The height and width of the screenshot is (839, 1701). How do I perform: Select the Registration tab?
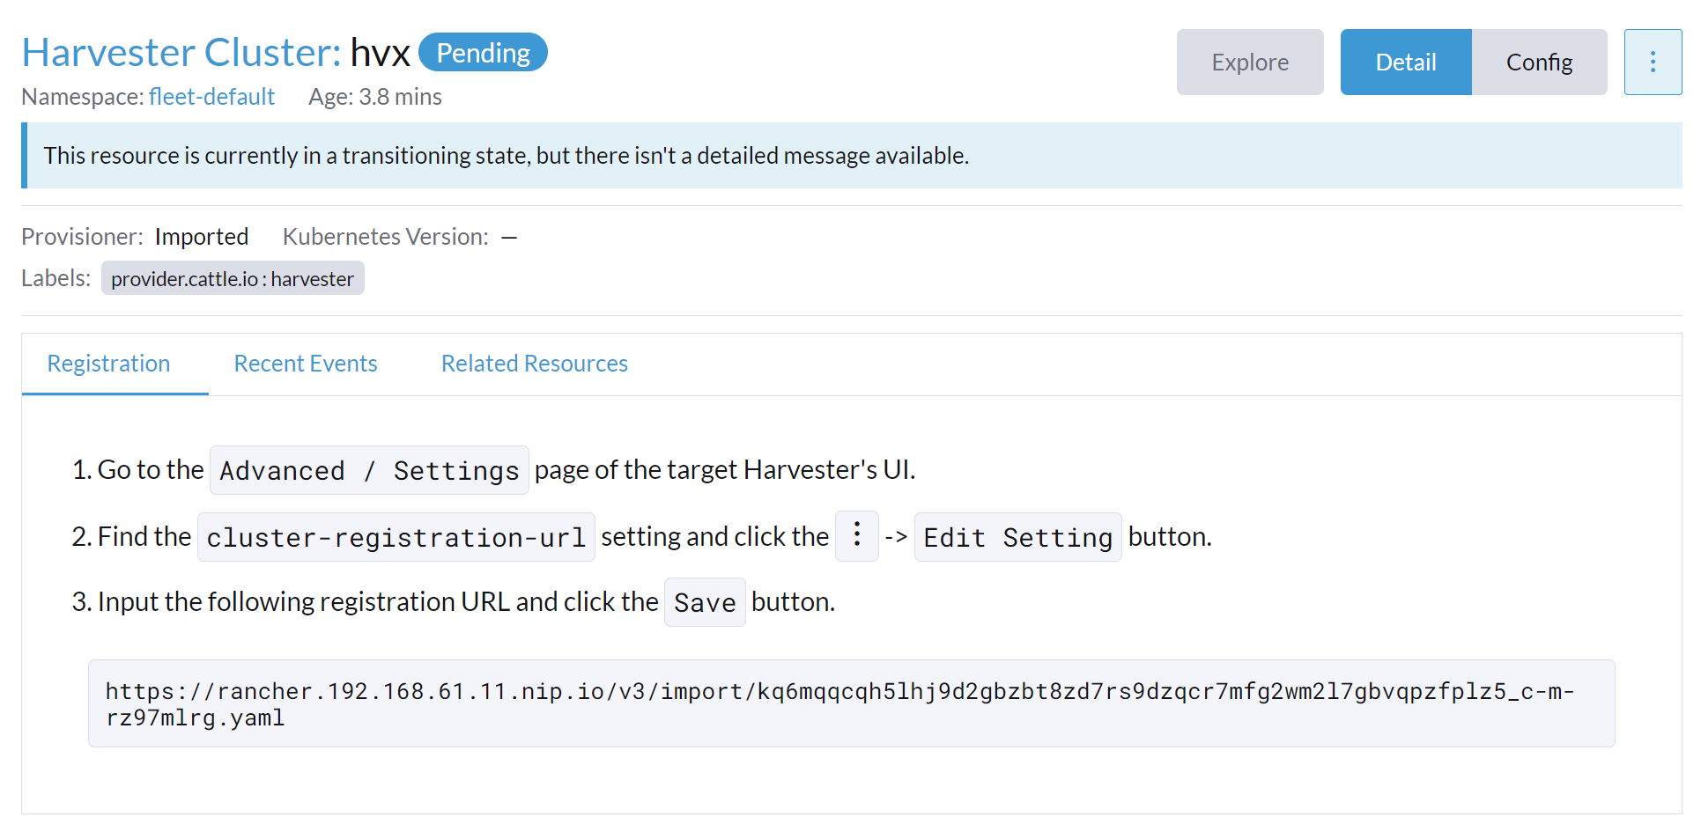coord(108,364)
